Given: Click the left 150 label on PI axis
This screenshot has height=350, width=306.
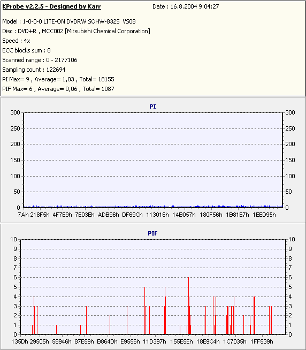Looking at the screenshot, I should point(15,160).
